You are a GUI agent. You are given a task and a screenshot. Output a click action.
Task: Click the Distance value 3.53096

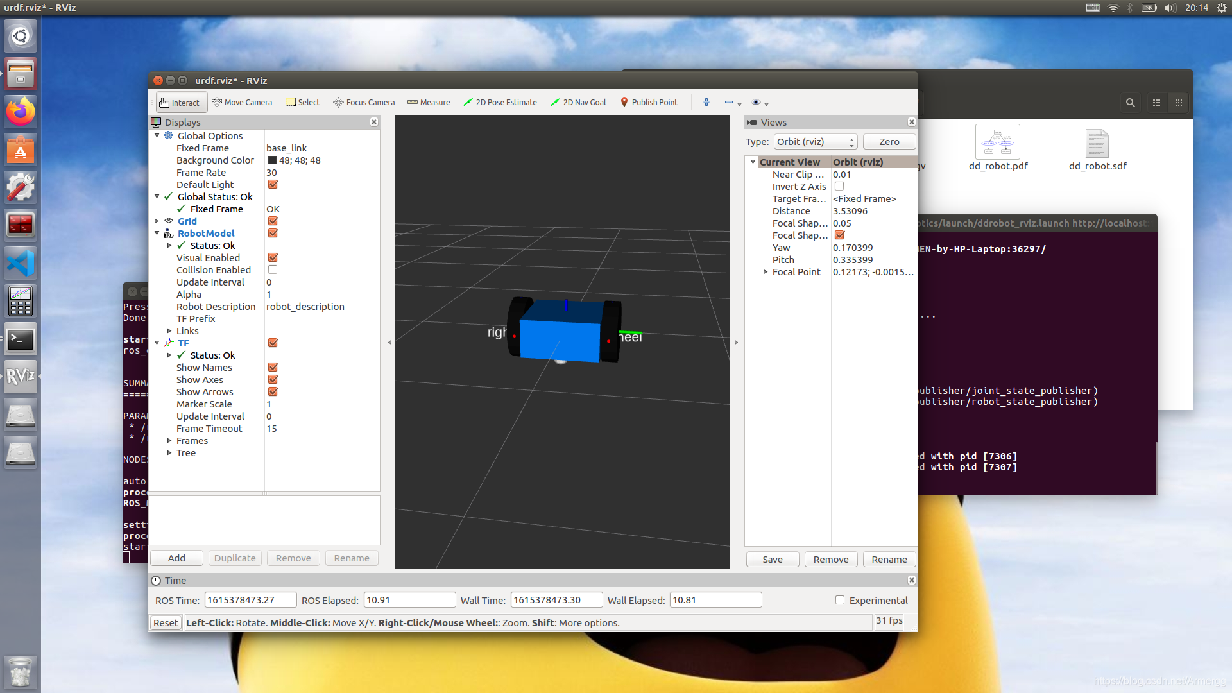850,211
